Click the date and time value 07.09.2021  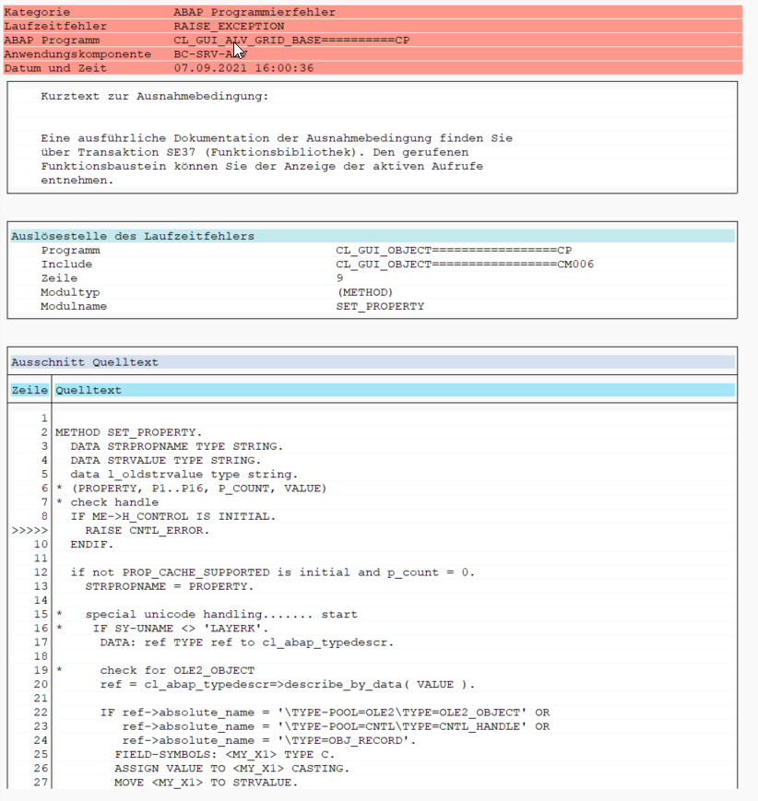coord(243,68)
